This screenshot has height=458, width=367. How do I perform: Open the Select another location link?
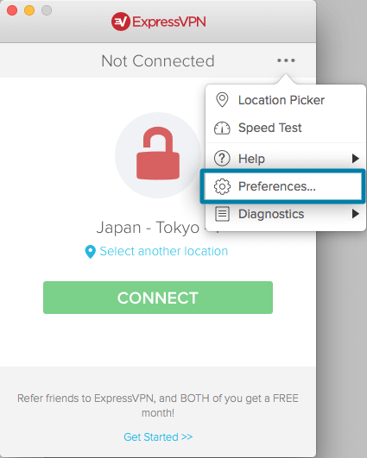[163, 251]
